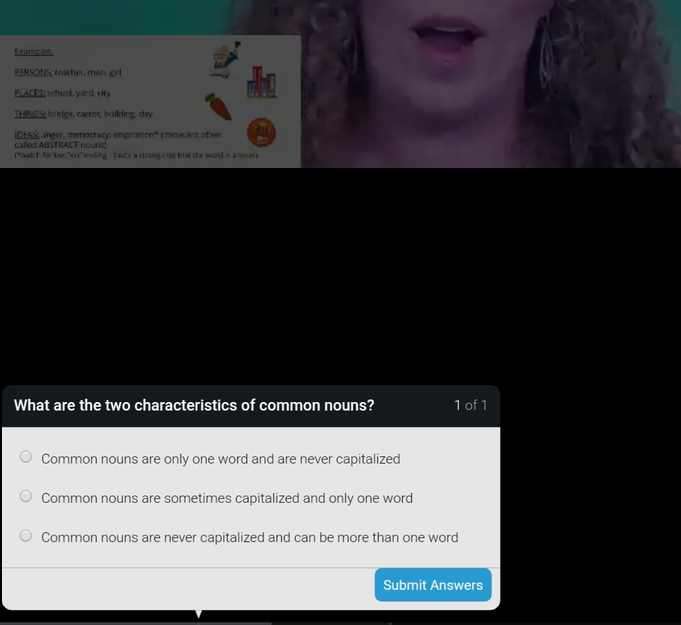This screenshot has width=681, height=625.
Task: Click the instructor's video feed
Action: tap(491, 84)
